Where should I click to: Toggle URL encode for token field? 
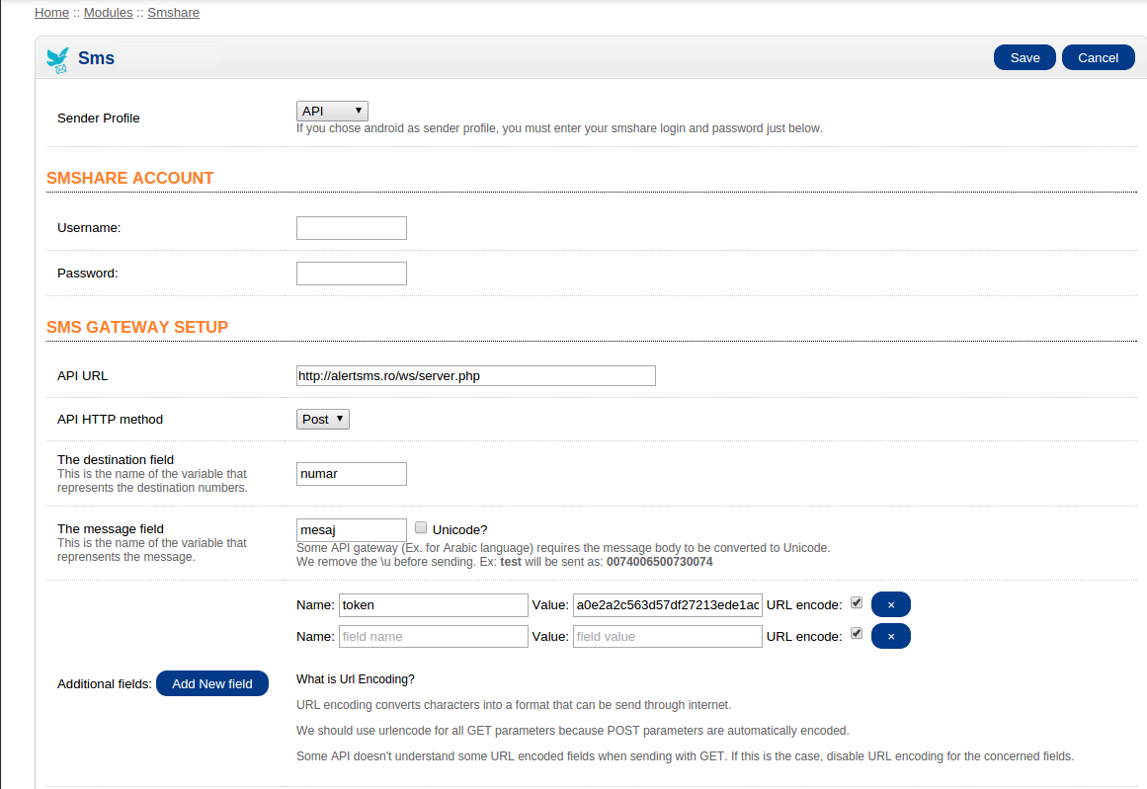click(857, 602)
